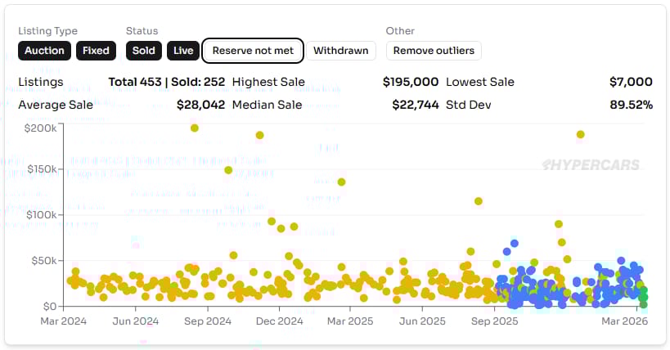Toggle the Live status filter
The image size is (670, 350).
pyautogui.click(x=183, y=50)
